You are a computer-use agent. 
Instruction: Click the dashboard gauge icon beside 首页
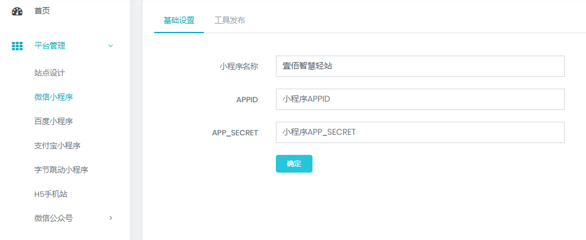tap(17, 11)
